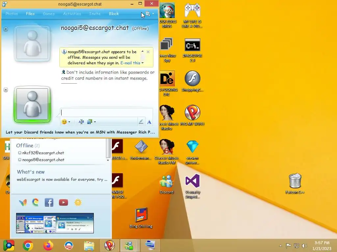Click the Block contact option
The image size is (337, 252).
(114, 14)
